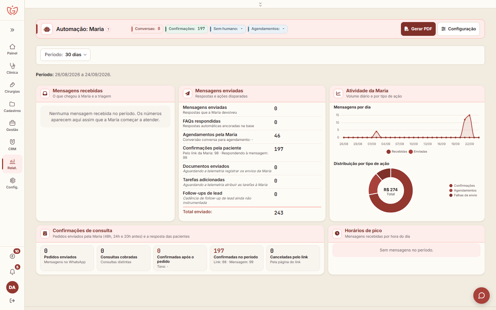The image size is (496, 310).
Task: Open the DA user avatar
Action: (12, 287)
